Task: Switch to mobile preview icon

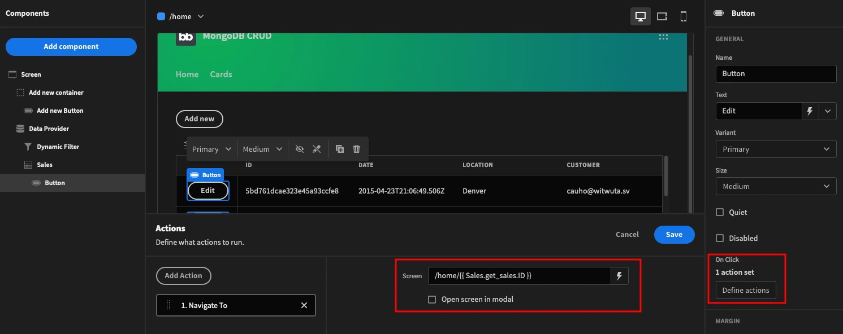Action: pyautogui.click(x=684, y=16)
